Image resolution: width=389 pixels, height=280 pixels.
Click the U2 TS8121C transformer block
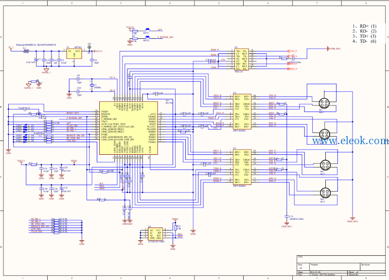pos(241,59)
